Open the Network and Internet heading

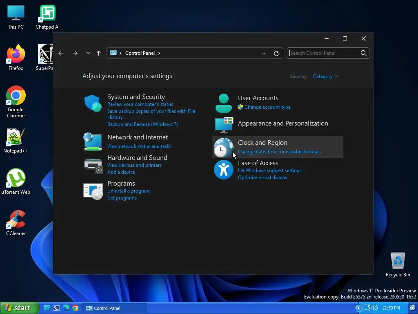click(138, 137)
